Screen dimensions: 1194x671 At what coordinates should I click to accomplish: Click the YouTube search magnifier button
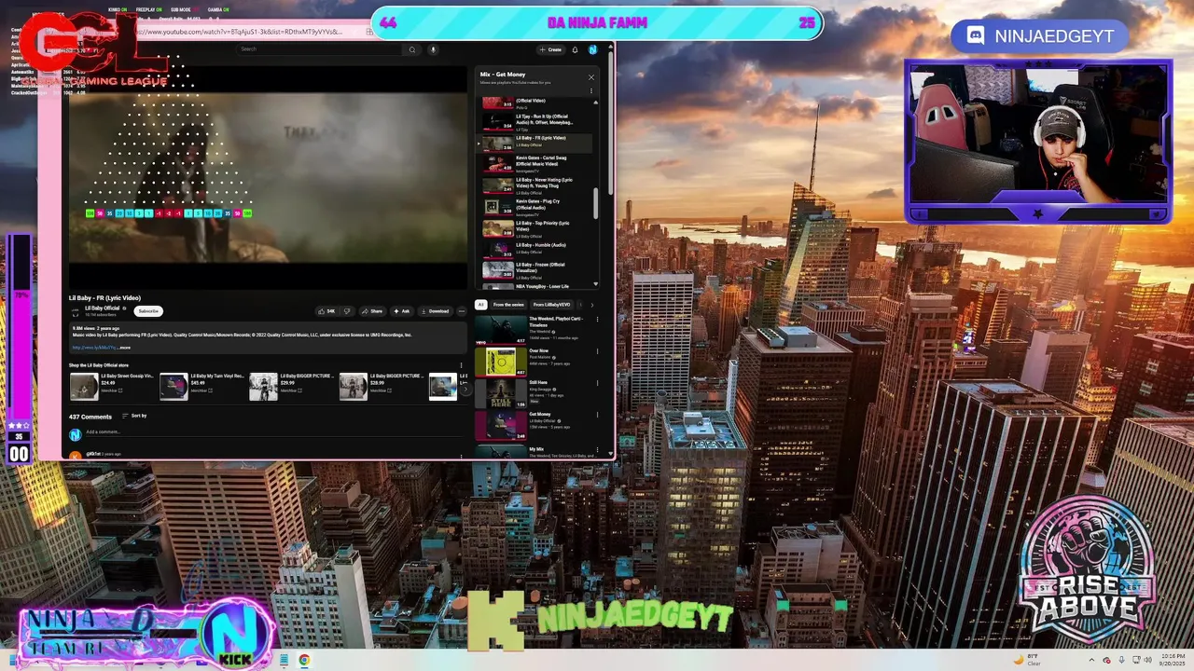pos(412,49)
